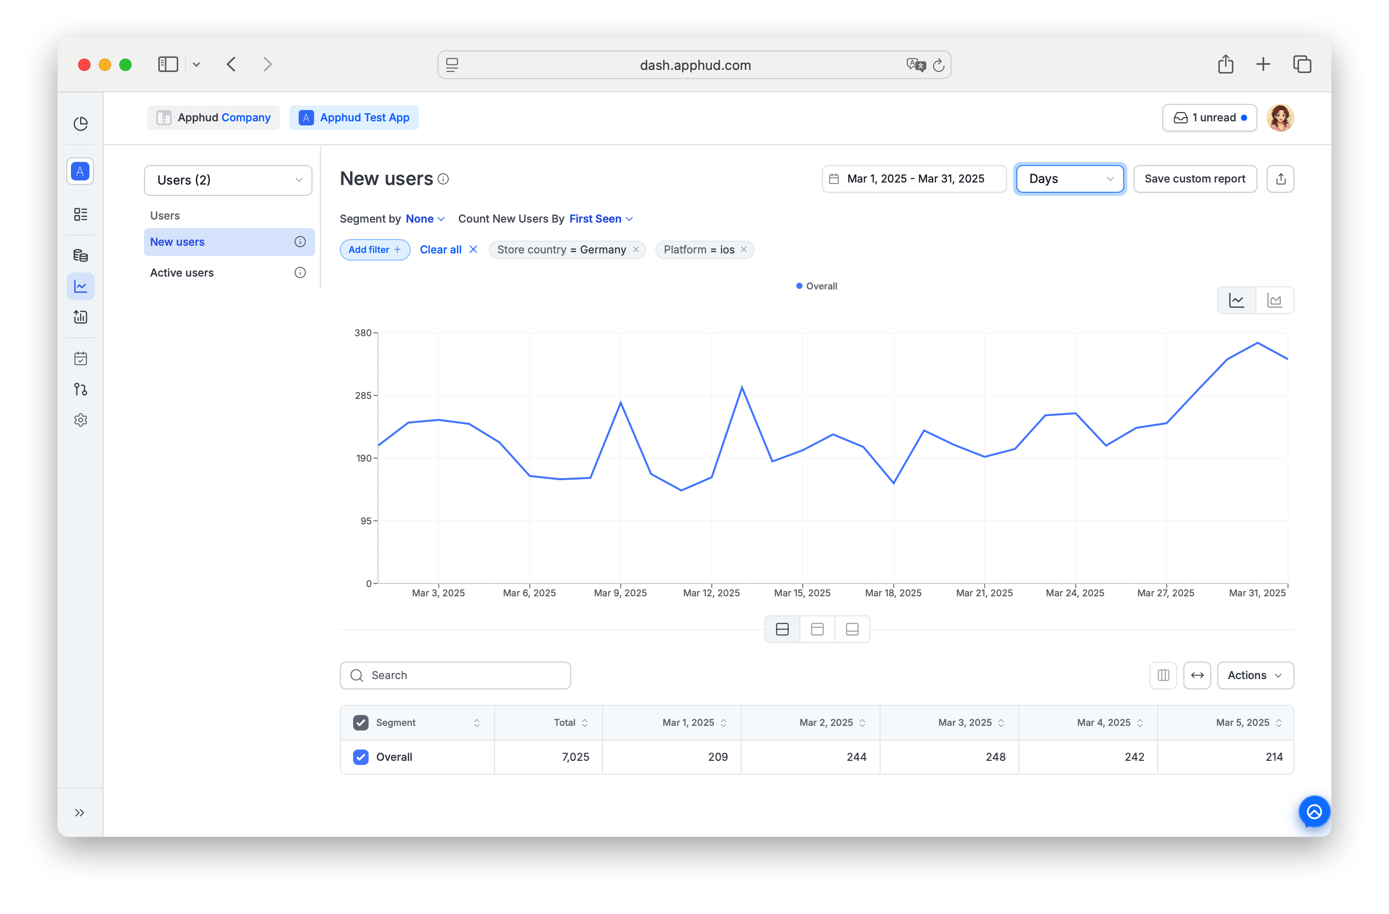The image size is (1389, 914).
Task: Click info icon in New users menu row
Action: pos(300,242)
